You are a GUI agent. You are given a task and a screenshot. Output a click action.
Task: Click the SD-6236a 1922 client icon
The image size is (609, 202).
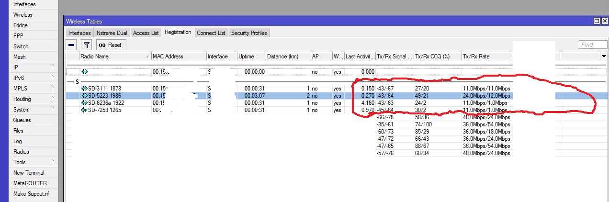pyautogui.click(x=84, y=103)
